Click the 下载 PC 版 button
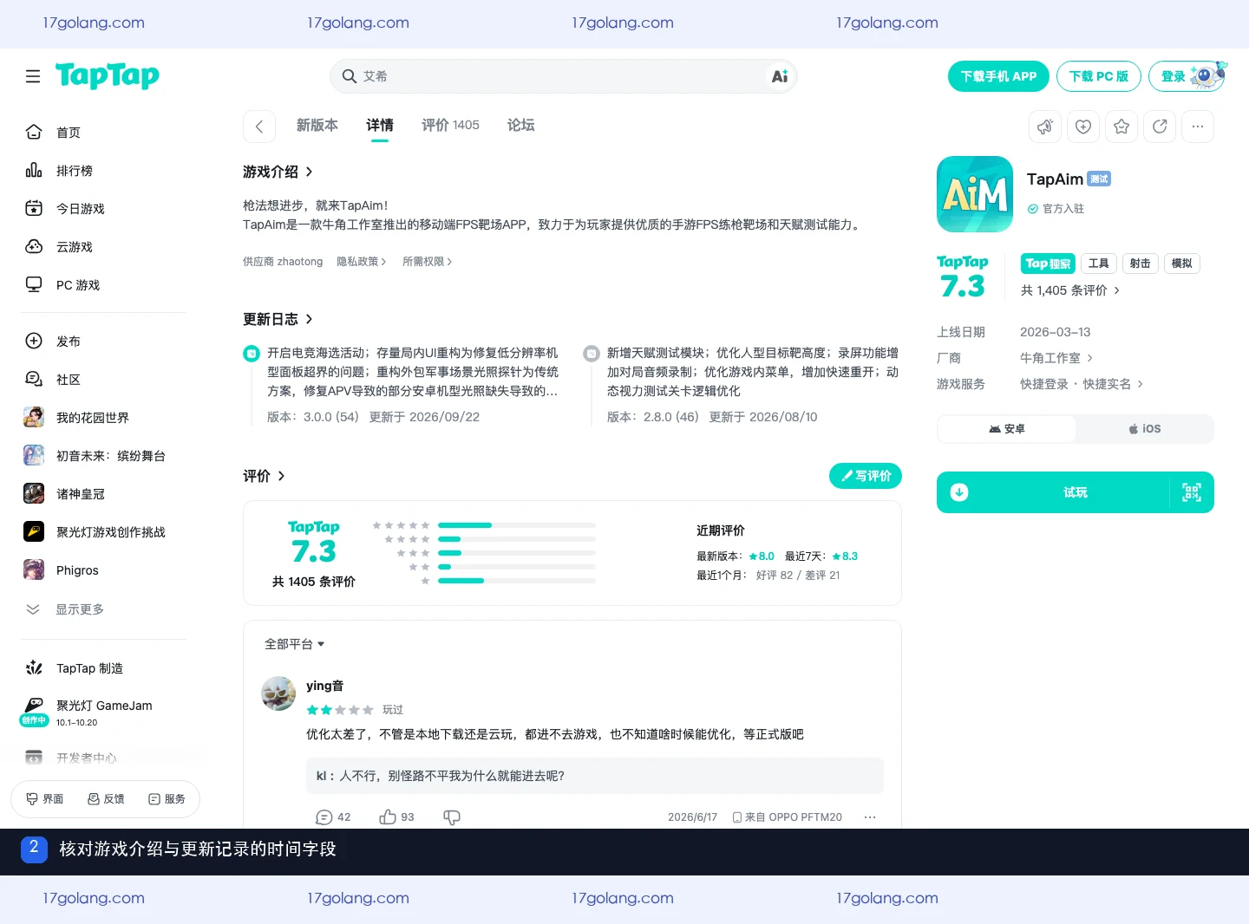1249x924 pixels. (x=1098, y=76)
